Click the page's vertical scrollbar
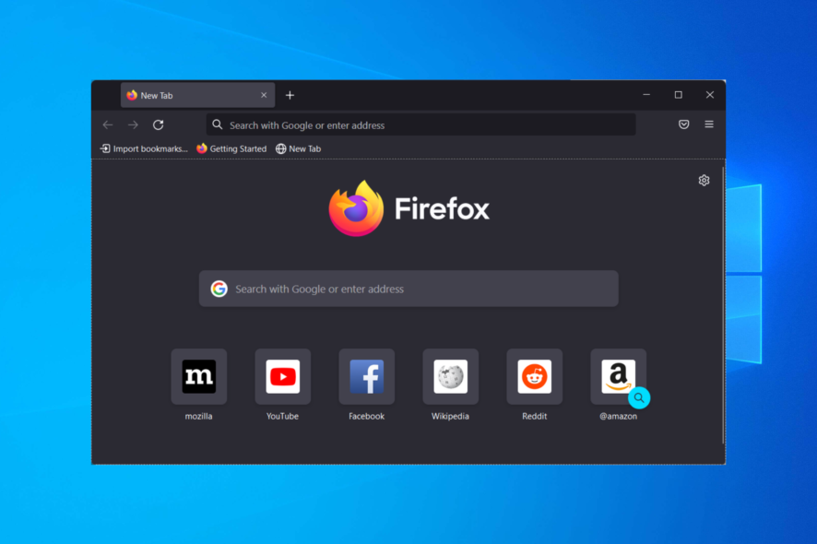Image resolution: width=817 pixels, height=544 pixels. (723, 305)
